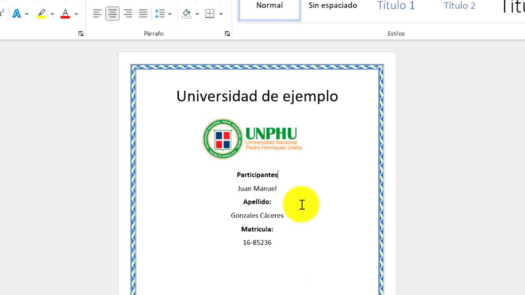Apply the red font color
The width and height of the screenshot is (525, 295).
tap(65, 14)
